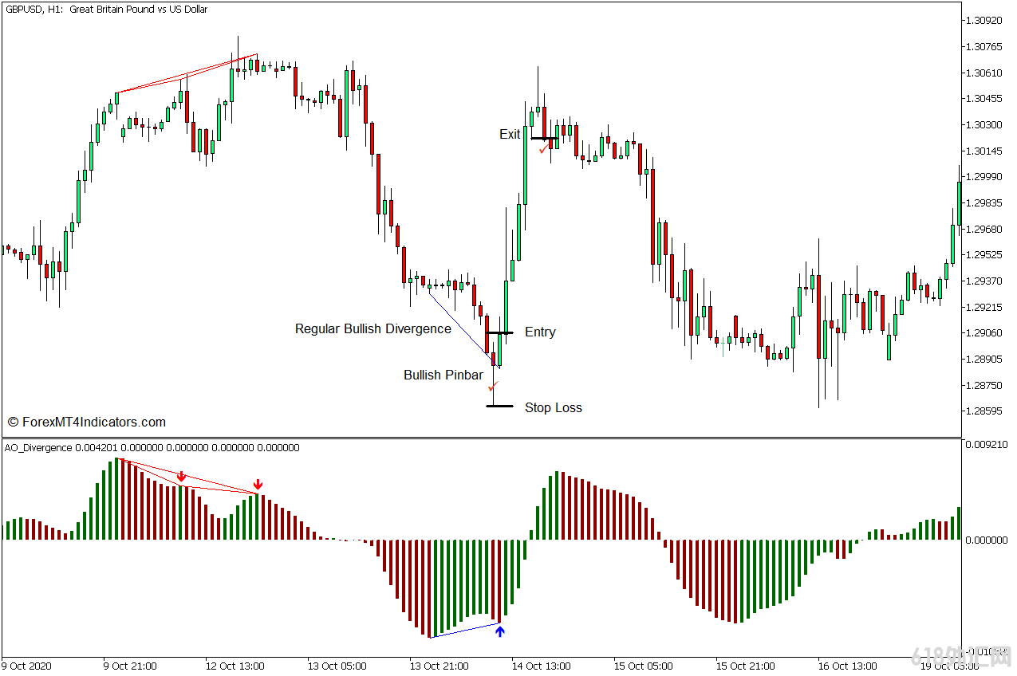This screenshot has width=1017, height=676.
Task: Click the red checkmark below Bullish Pinbar candle
Action: pyautogui.click(x=493, y=387)
